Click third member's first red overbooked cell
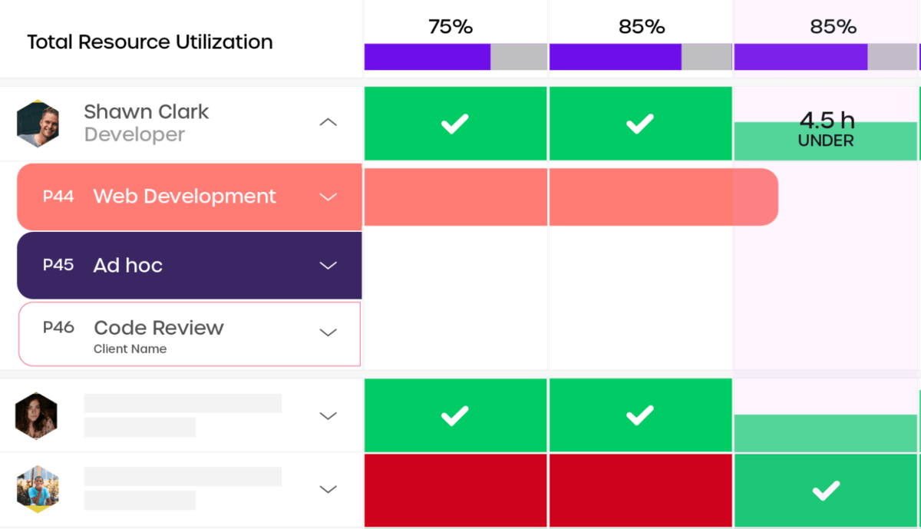The height and width of the screenshot is (529, 921). tap(455, 490)
